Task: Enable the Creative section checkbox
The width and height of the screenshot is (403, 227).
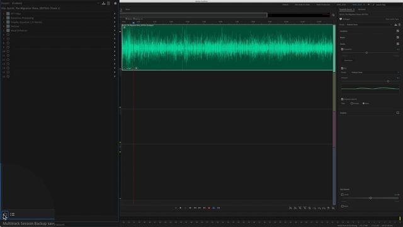Action: tap(398, 113)
